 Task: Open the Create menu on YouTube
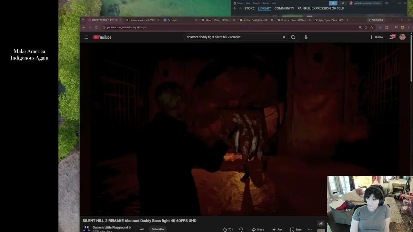376,37
